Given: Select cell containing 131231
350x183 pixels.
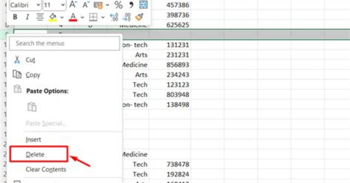Looking at the screenshot, I should pos(170,45).
